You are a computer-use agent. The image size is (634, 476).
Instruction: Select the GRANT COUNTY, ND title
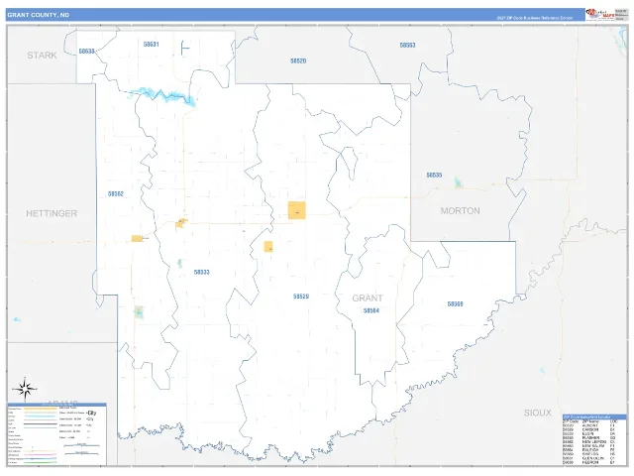point(39,15)
